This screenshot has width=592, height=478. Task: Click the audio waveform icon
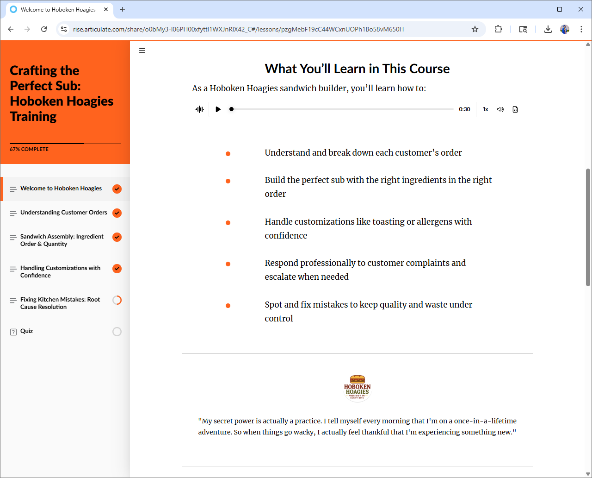click(199, 109)
